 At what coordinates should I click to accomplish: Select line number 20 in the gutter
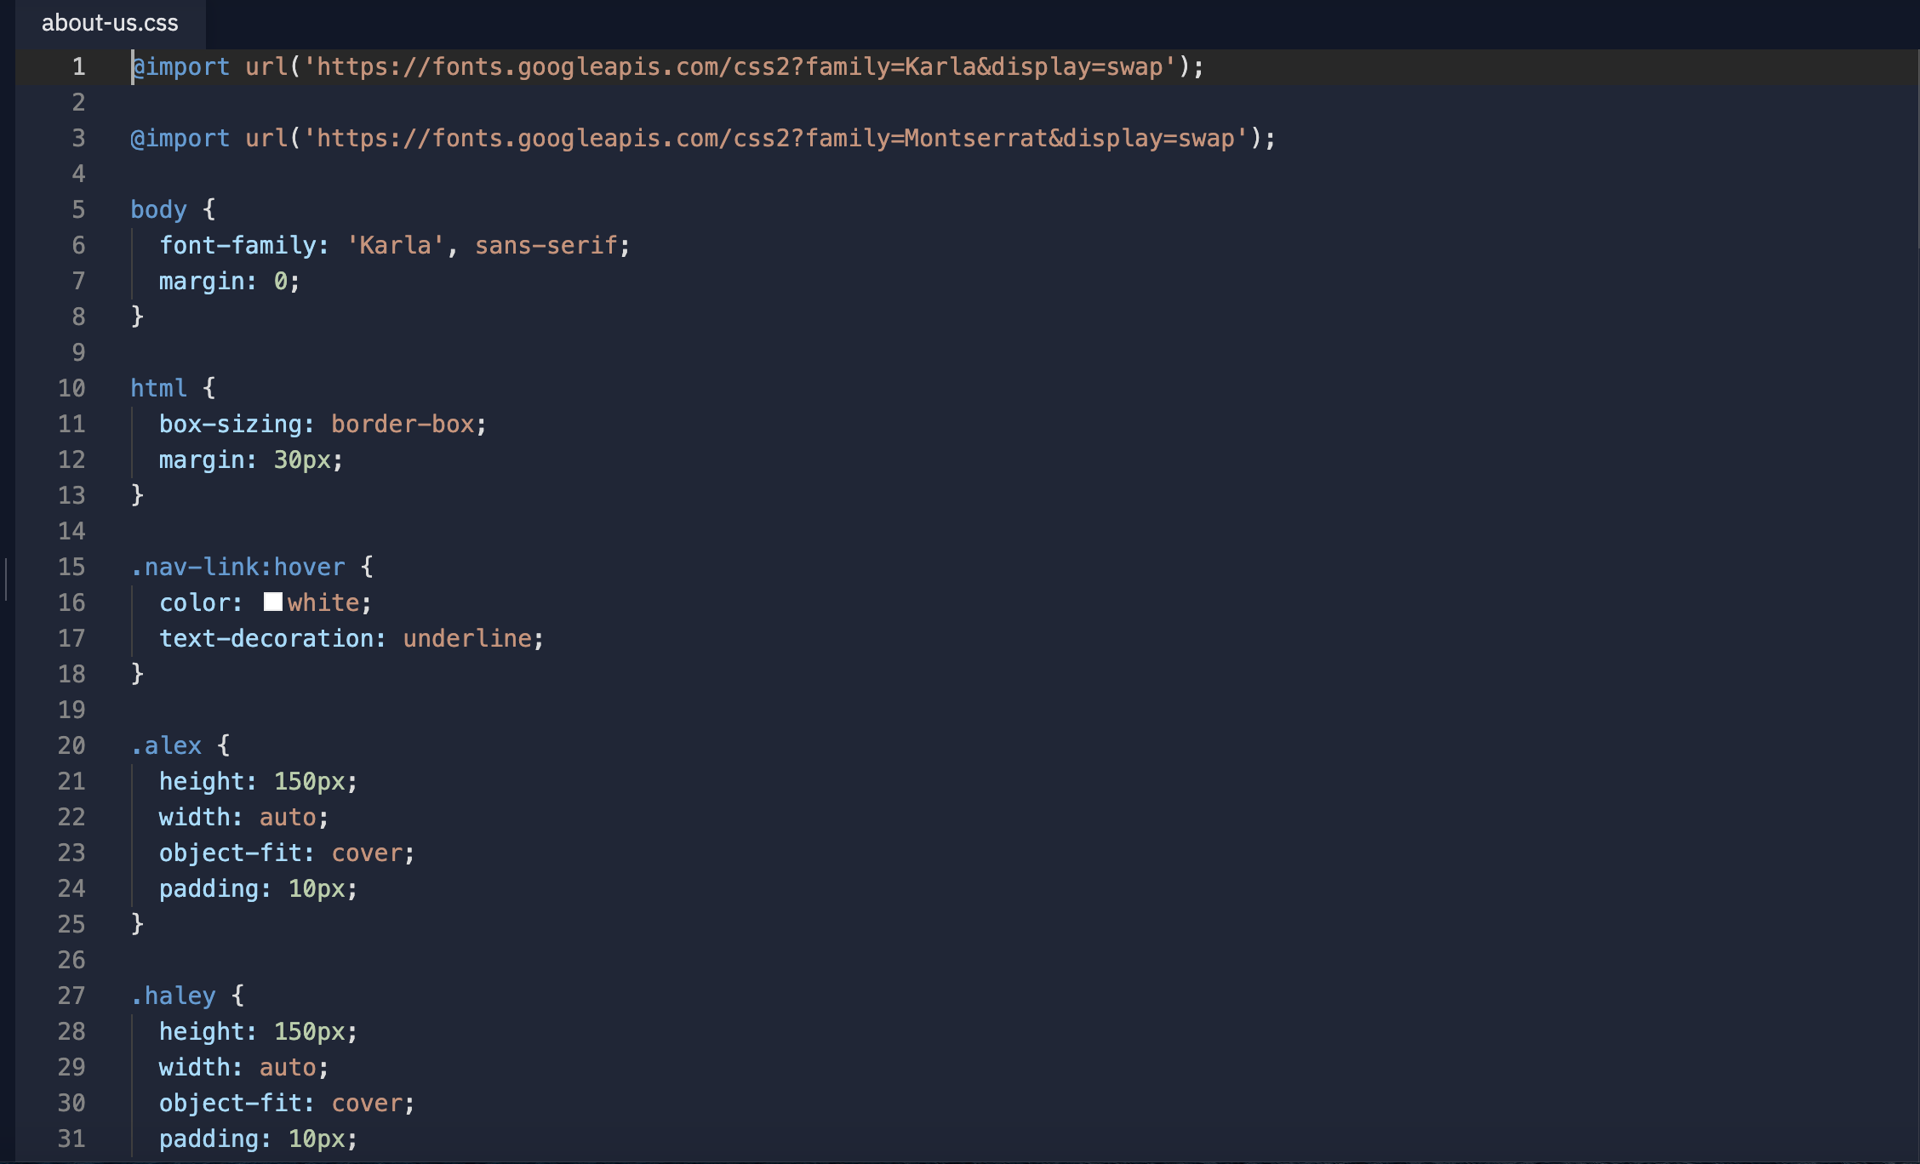click(x=71, y=745)
